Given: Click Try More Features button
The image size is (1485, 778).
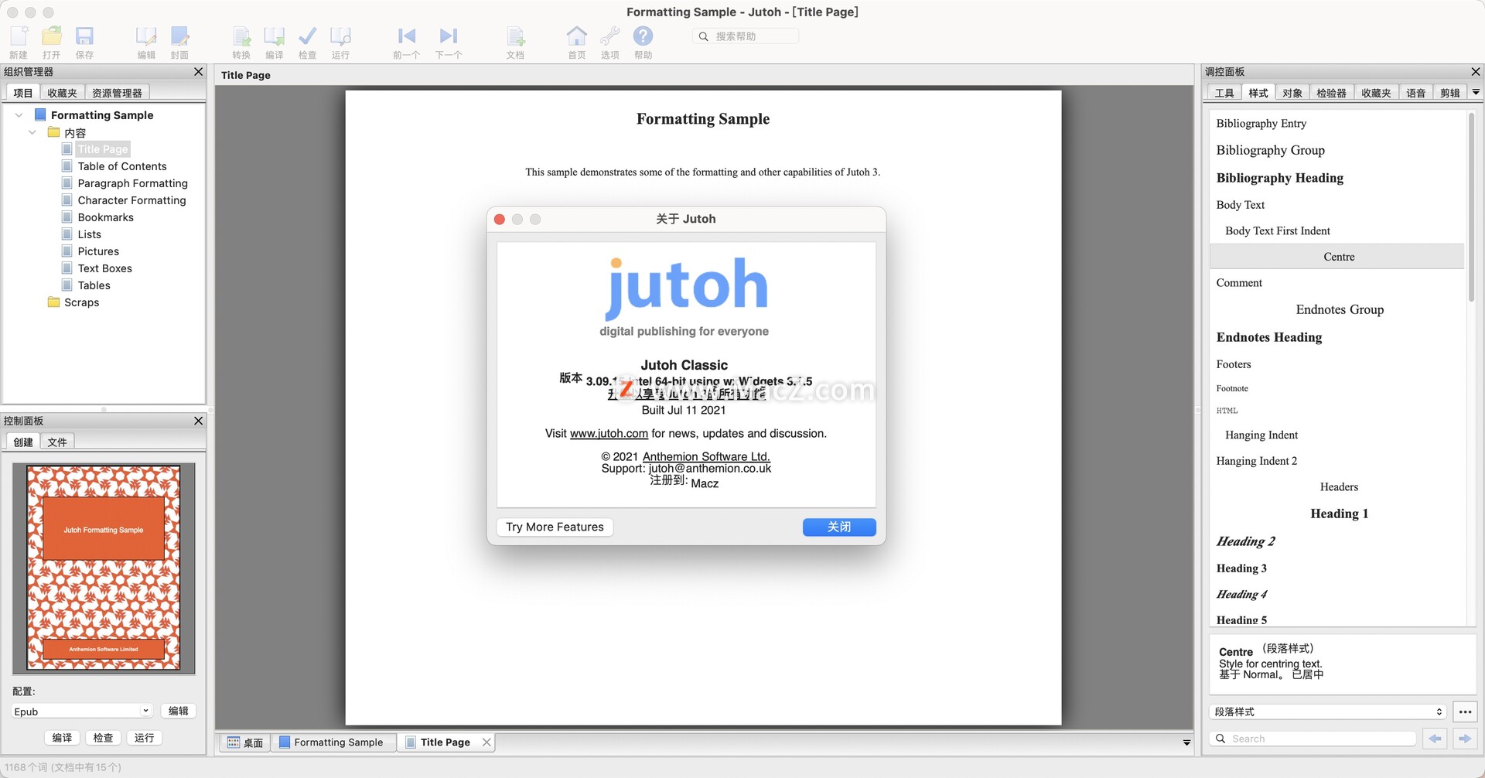Looking at the screenshot, I should pos(555,527).
